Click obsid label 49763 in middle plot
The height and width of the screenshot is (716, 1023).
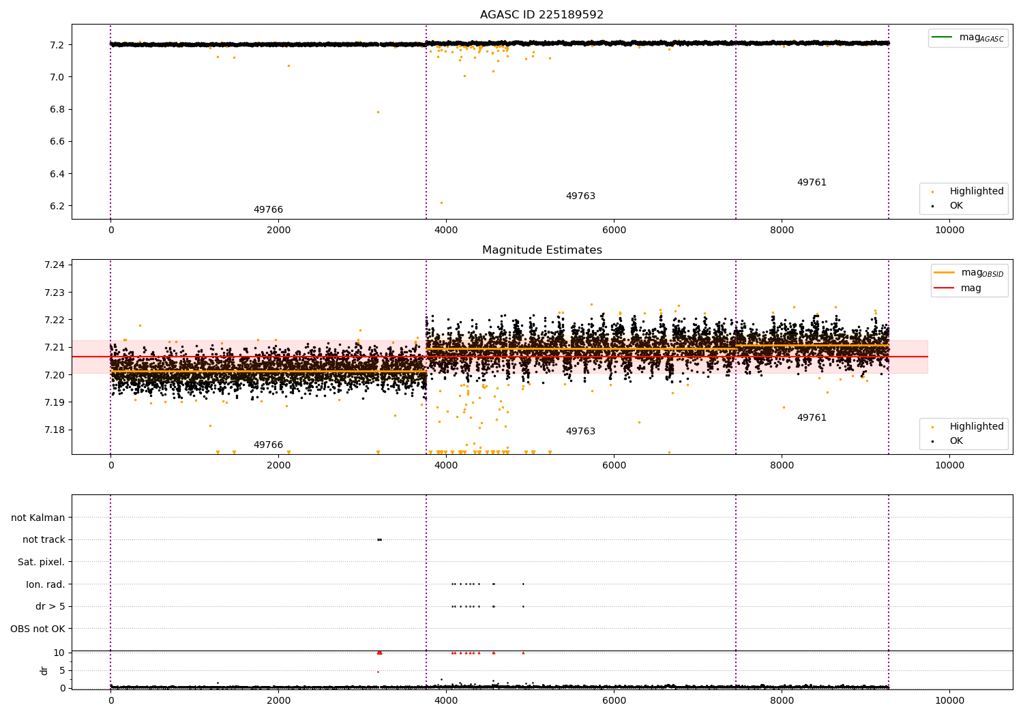580,432
